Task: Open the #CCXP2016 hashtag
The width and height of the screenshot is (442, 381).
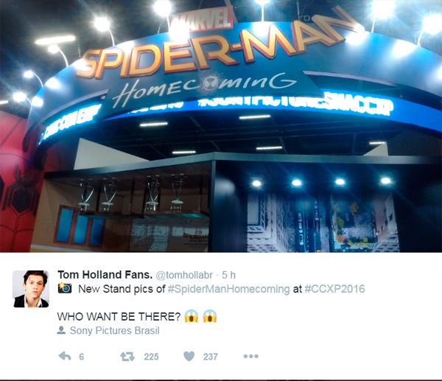Action: [x=334, y=289]
